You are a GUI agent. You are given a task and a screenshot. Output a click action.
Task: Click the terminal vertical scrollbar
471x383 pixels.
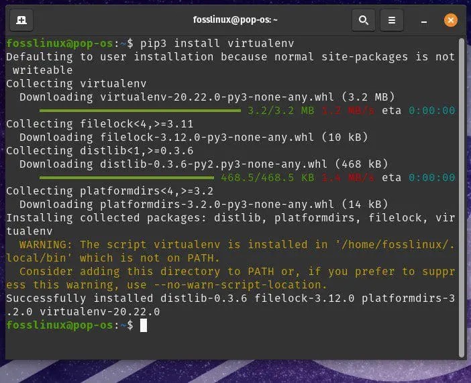pyautogui.click(x=462, y=195)
